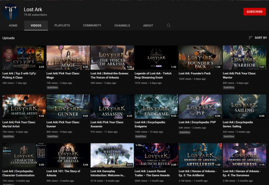Play the Voices of Arkesia video thumbnail
Image resolution: width=269 pixels, height=185 pixels.
[112, 57]
